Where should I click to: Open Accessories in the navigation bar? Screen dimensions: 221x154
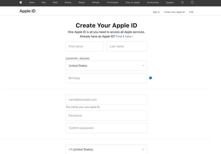(153, 3)
